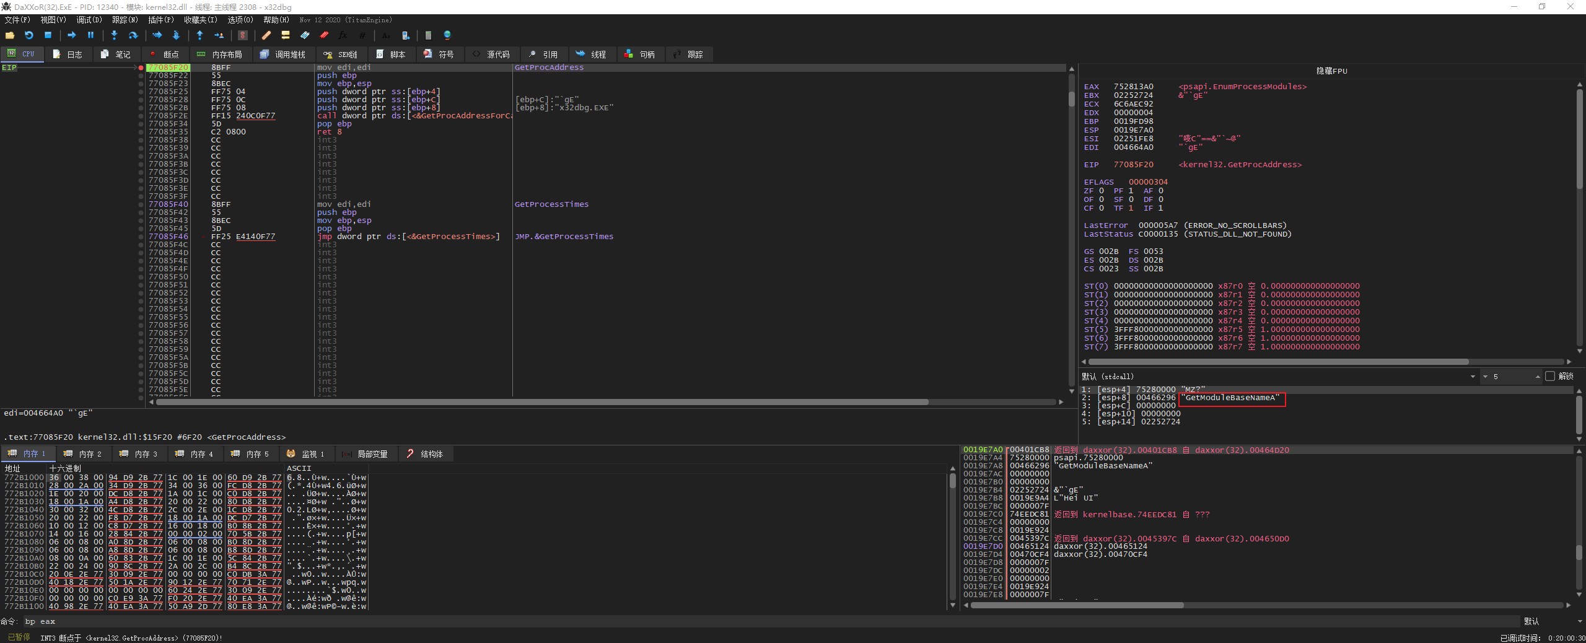Open the patches bandage icon
The height and width of the screenshot is (643, 1586).
click(x=266, y=35)
